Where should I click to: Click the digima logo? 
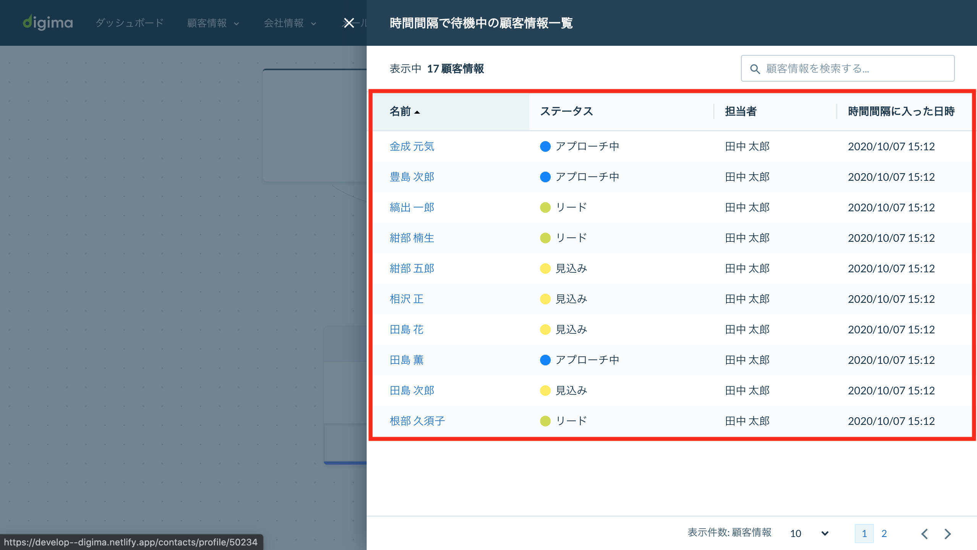[x=48, y=23]
